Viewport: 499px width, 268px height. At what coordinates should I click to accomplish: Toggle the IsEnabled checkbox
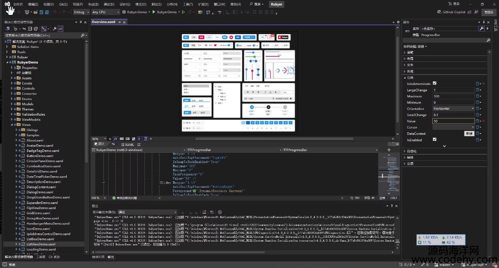pos(434,140)
